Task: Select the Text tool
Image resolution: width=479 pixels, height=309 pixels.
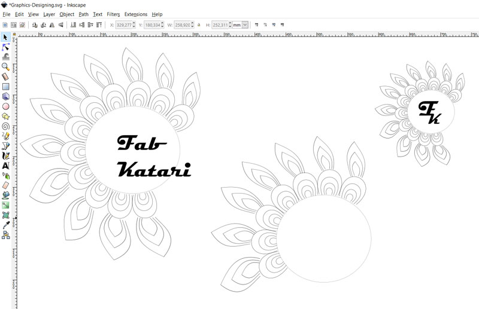Action: (x=5, y=166)
